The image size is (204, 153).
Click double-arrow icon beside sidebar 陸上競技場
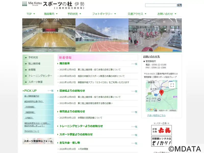[26, 64]
